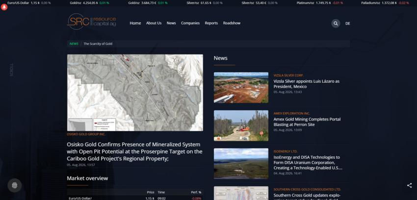Screen dimensions: 417x200
Task: Switch language to DE
Action: [348, 24]
